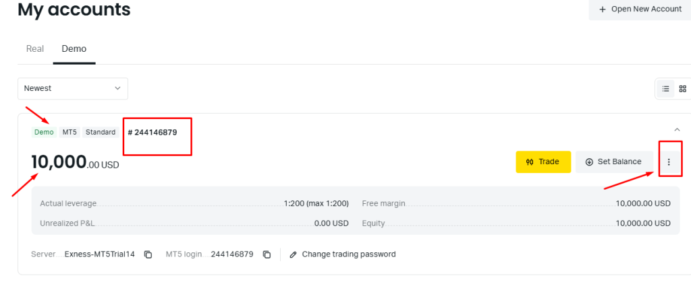
Task: Open the Newest sort dropdown
Action: 73,88
